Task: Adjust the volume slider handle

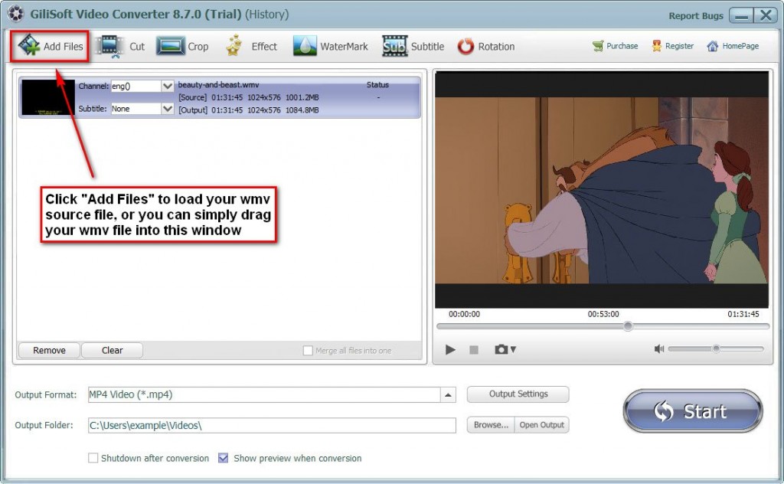Action: (x=716, y=348)
